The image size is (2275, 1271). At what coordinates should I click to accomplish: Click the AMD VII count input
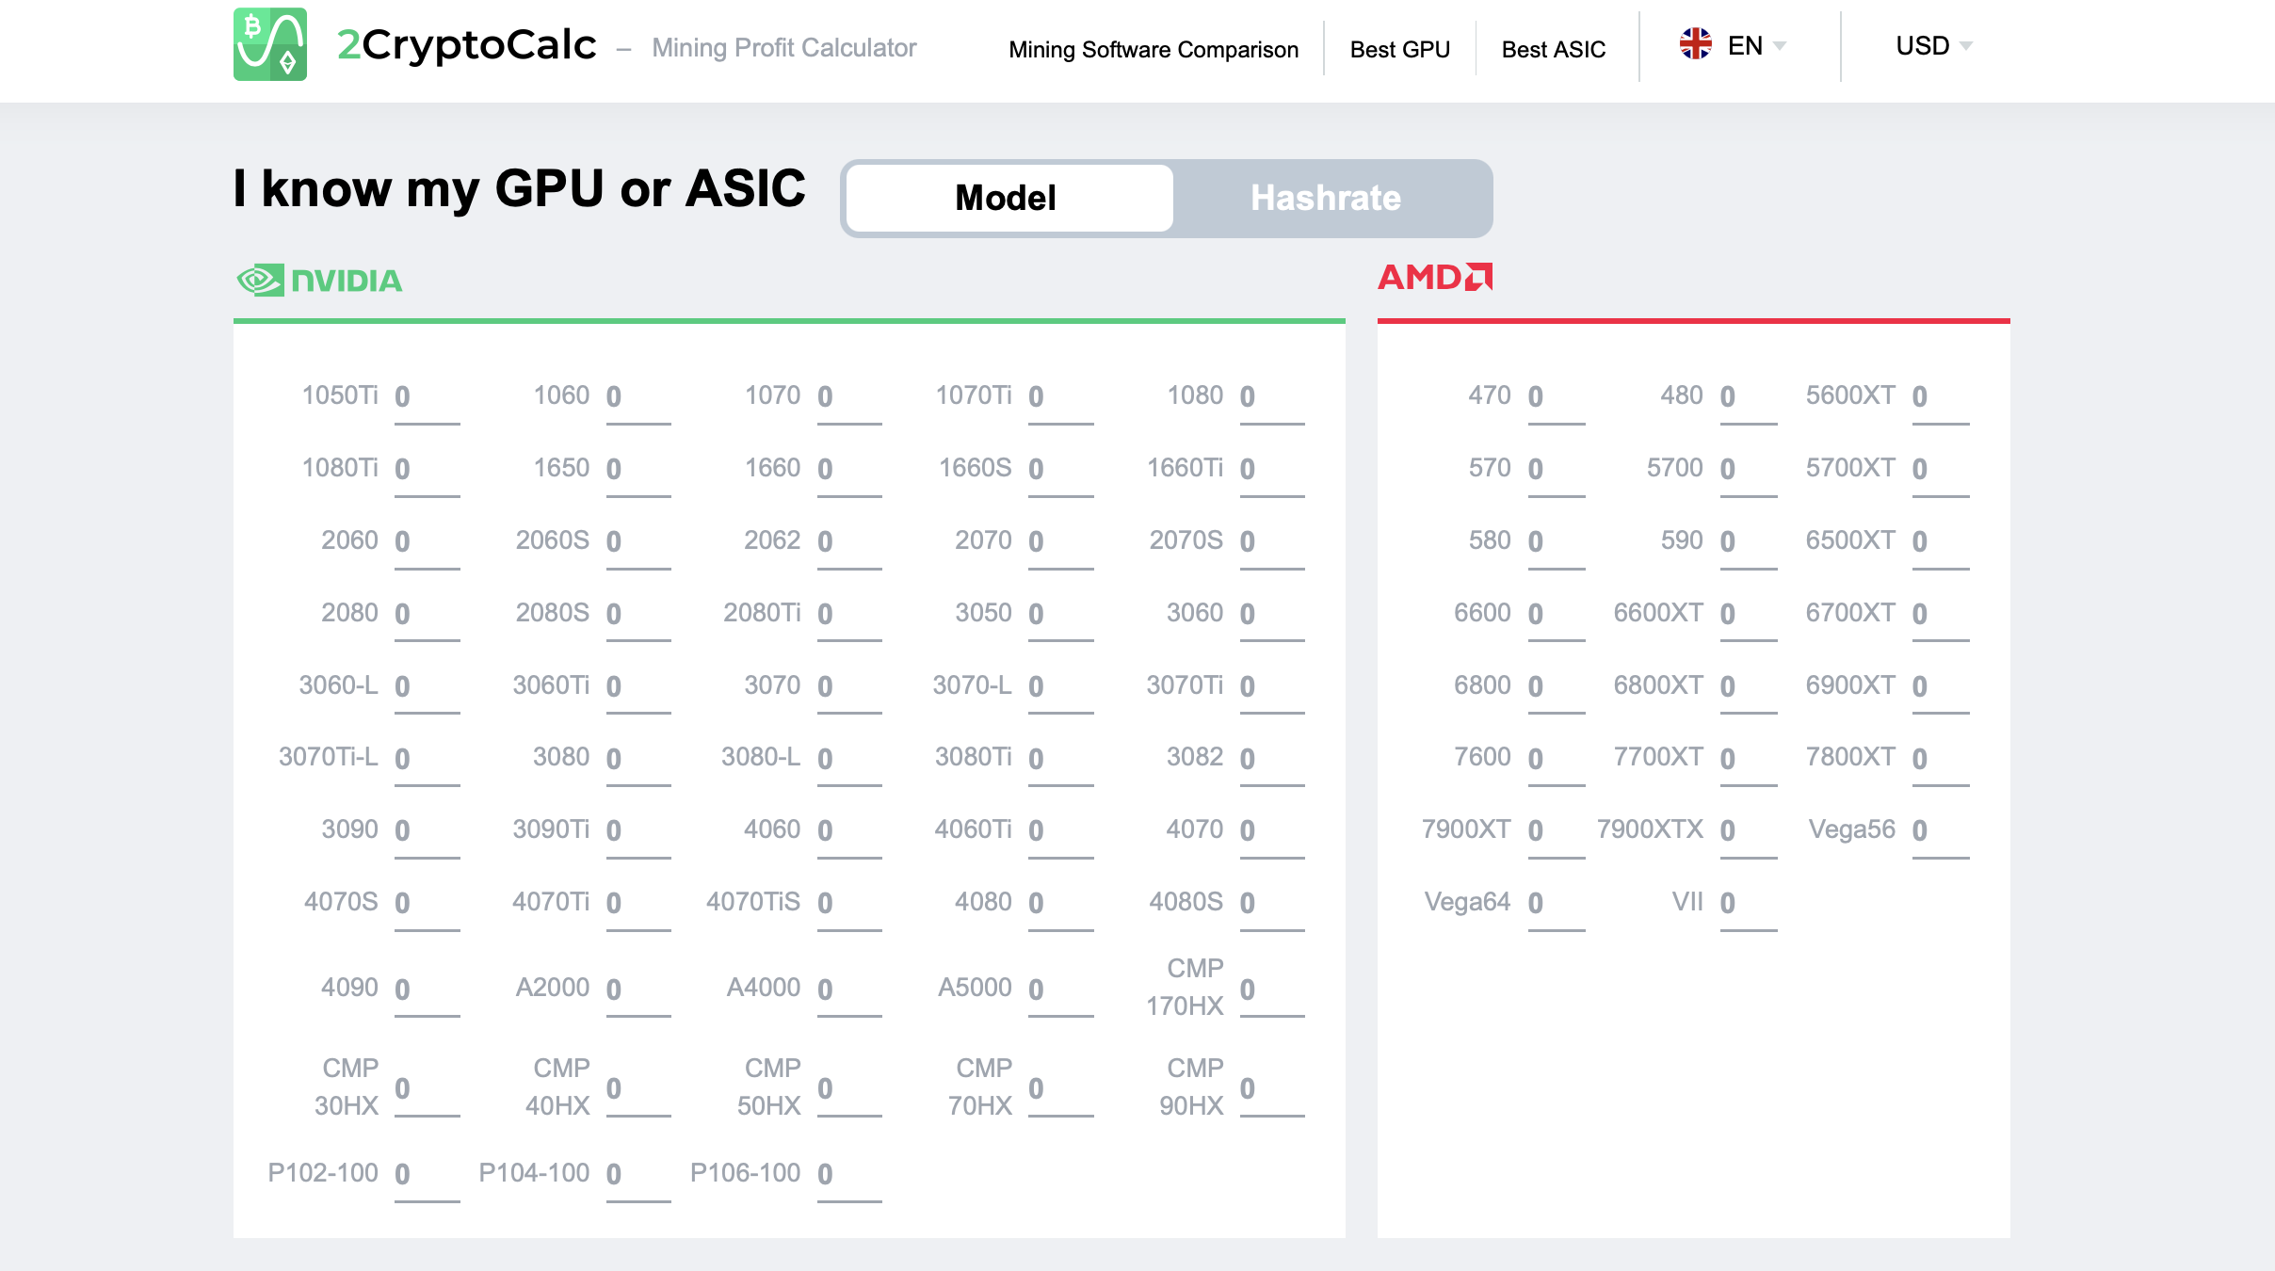(x=1747, y=903)
